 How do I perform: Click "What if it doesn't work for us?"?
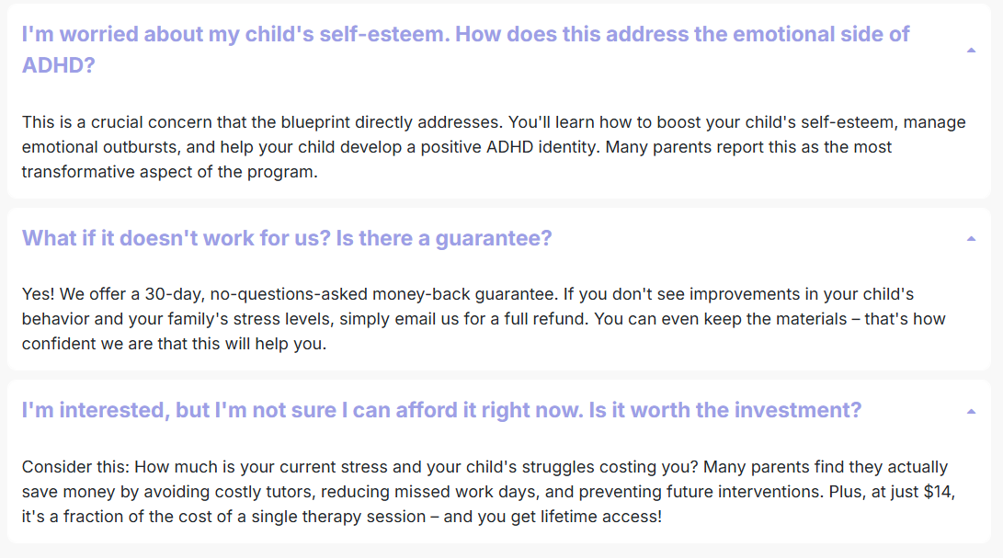tap(175, 238)
